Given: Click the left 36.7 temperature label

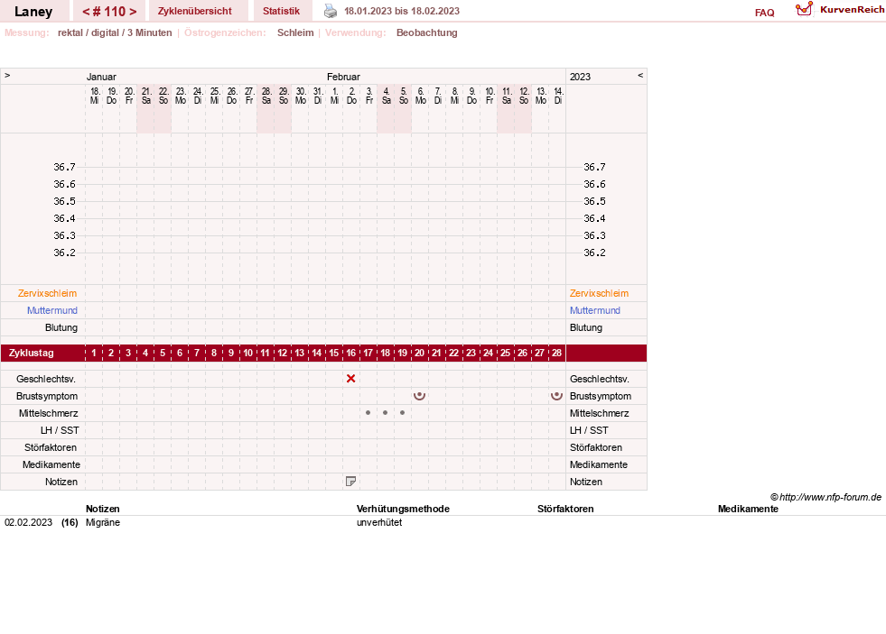Looking at the screenshot, I should (64, 167).
